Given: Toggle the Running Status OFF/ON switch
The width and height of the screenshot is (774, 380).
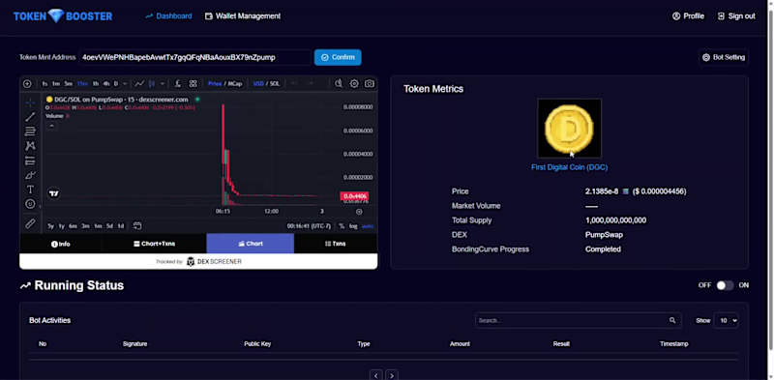Looking at the screenshot, I should tap(725, 285).
